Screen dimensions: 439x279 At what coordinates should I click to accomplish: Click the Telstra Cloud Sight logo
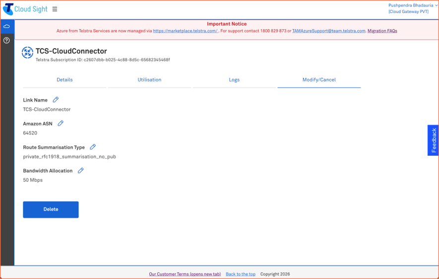pyautogui.click(x=25, y=9)
